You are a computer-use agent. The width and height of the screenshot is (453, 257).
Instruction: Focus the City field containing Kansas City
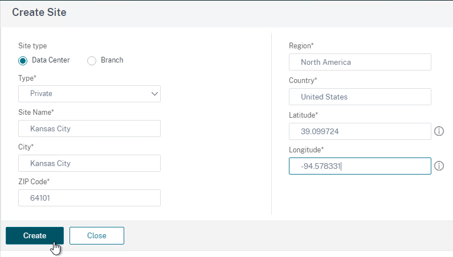click(x=89, y=163)
